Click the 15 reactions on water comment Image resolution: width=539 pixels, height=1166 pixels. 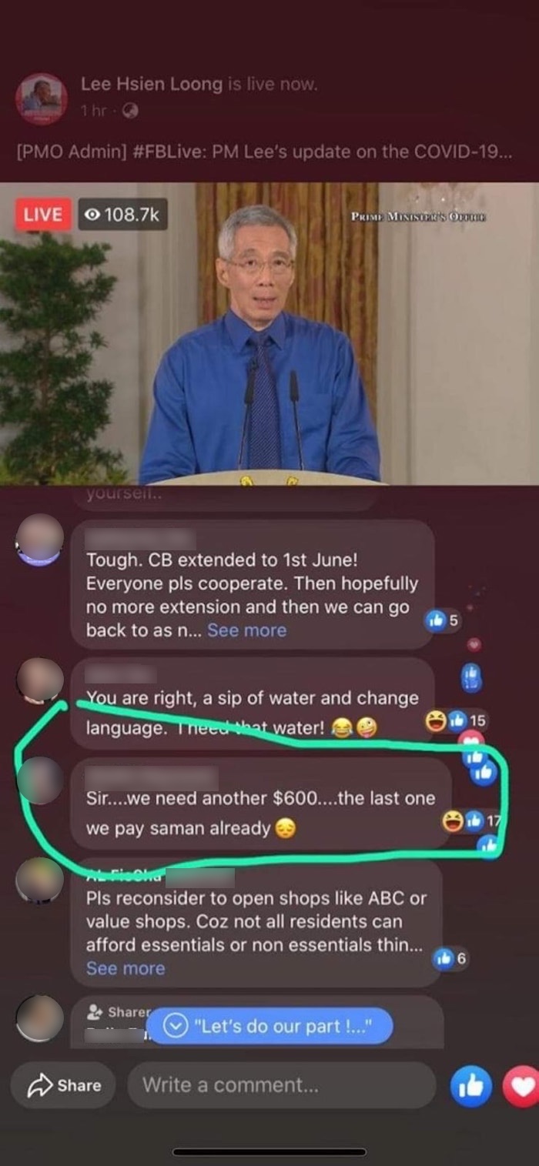tap(457, 720)
